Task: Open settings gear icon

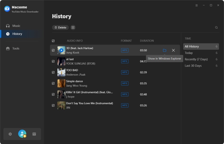Action: point(10,134)
